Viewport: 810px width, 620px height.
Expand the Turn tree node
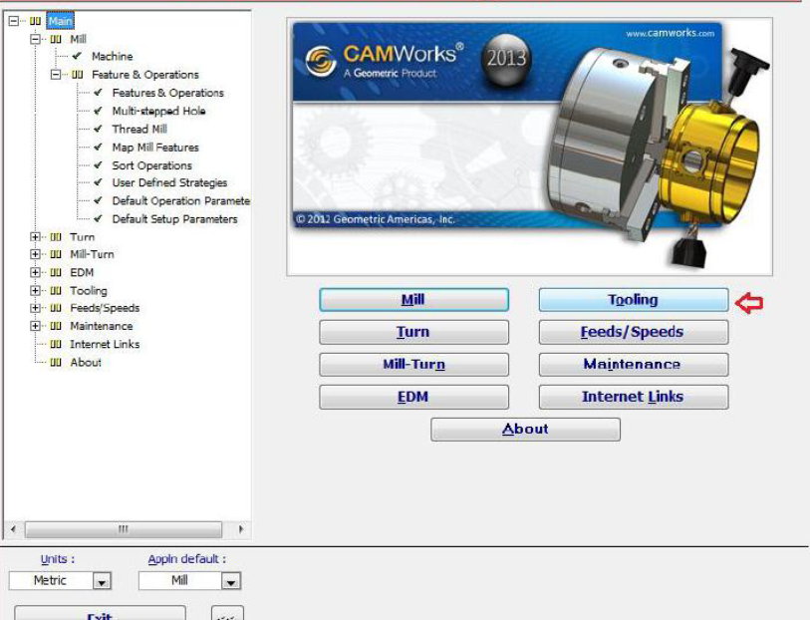[36, 237]
